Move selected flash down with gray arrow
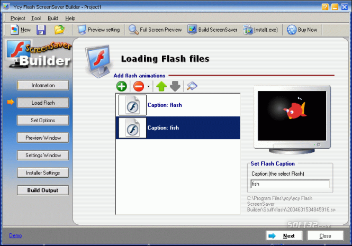Viewport: 352px width, 246px height. click(x=175, y=86)
